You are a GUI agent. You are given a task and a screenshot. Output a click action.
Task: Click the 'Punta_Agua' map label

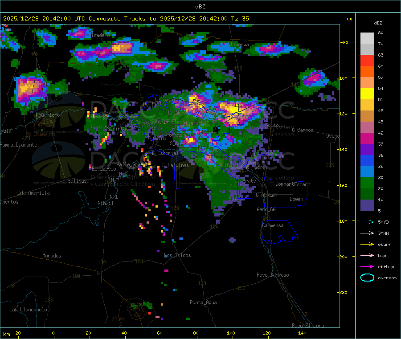[x=203, y=302]
